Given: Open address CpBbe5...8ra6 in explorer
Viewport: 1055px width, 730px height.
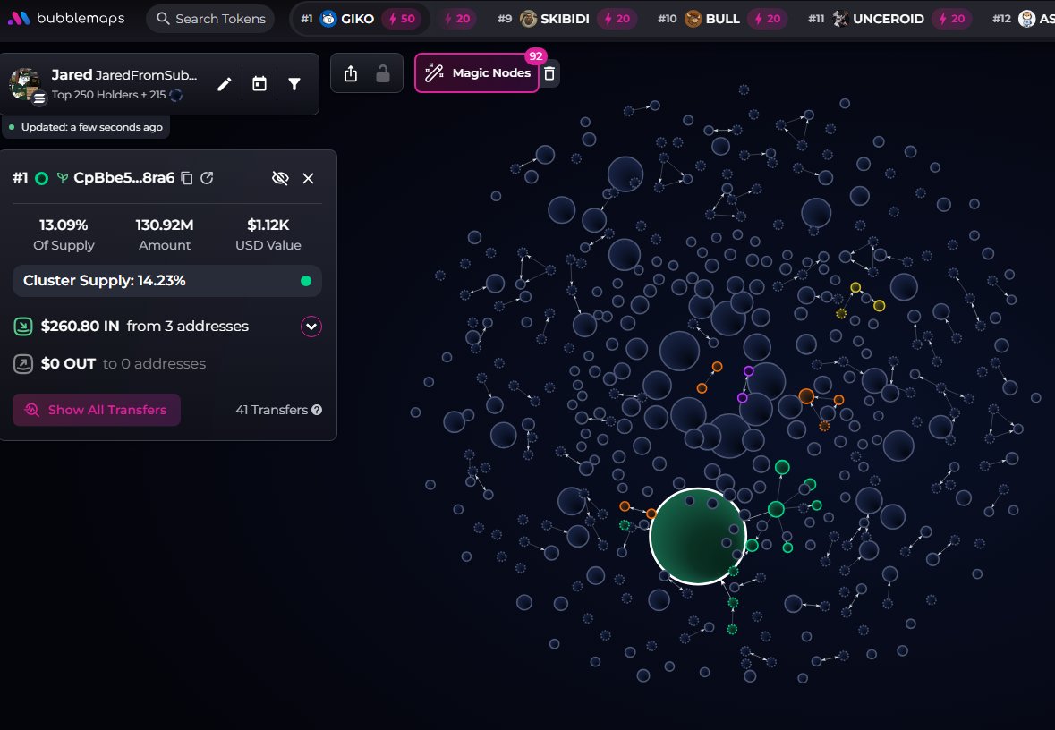Looking at the screenshot, I should click(x=207, y=178).
